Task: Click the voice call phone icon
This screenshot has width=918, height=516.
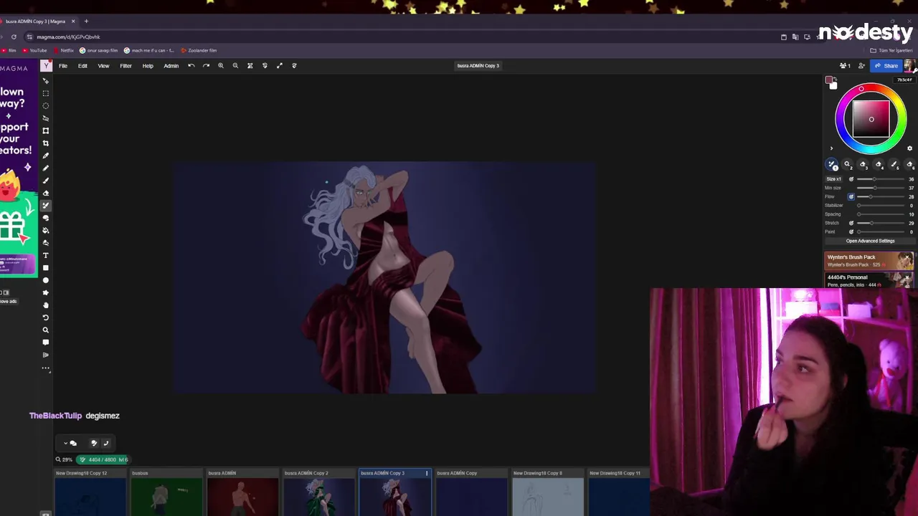Action: [x=105, y=443]
